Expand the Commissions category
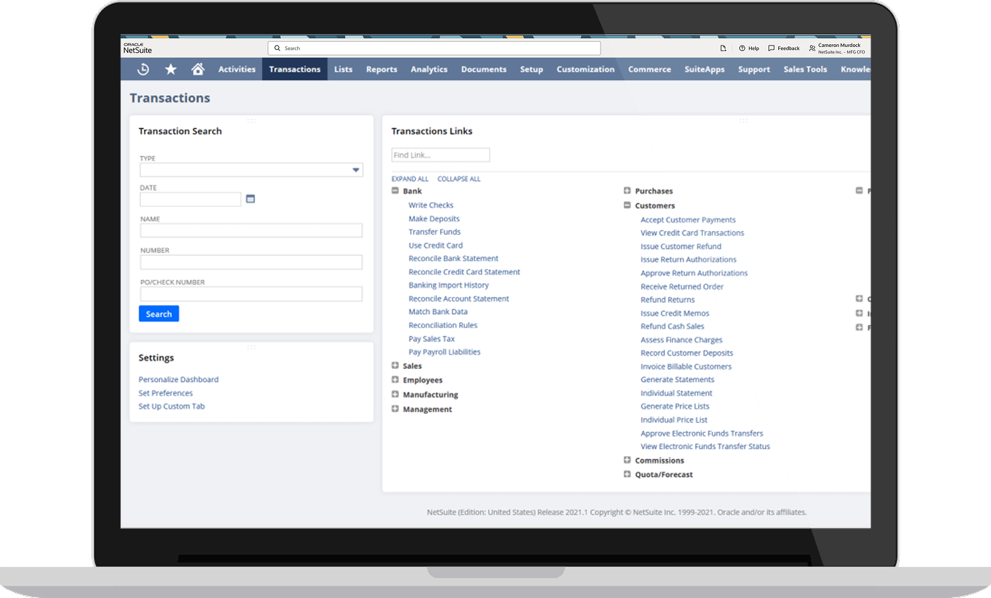 point(627,460)
